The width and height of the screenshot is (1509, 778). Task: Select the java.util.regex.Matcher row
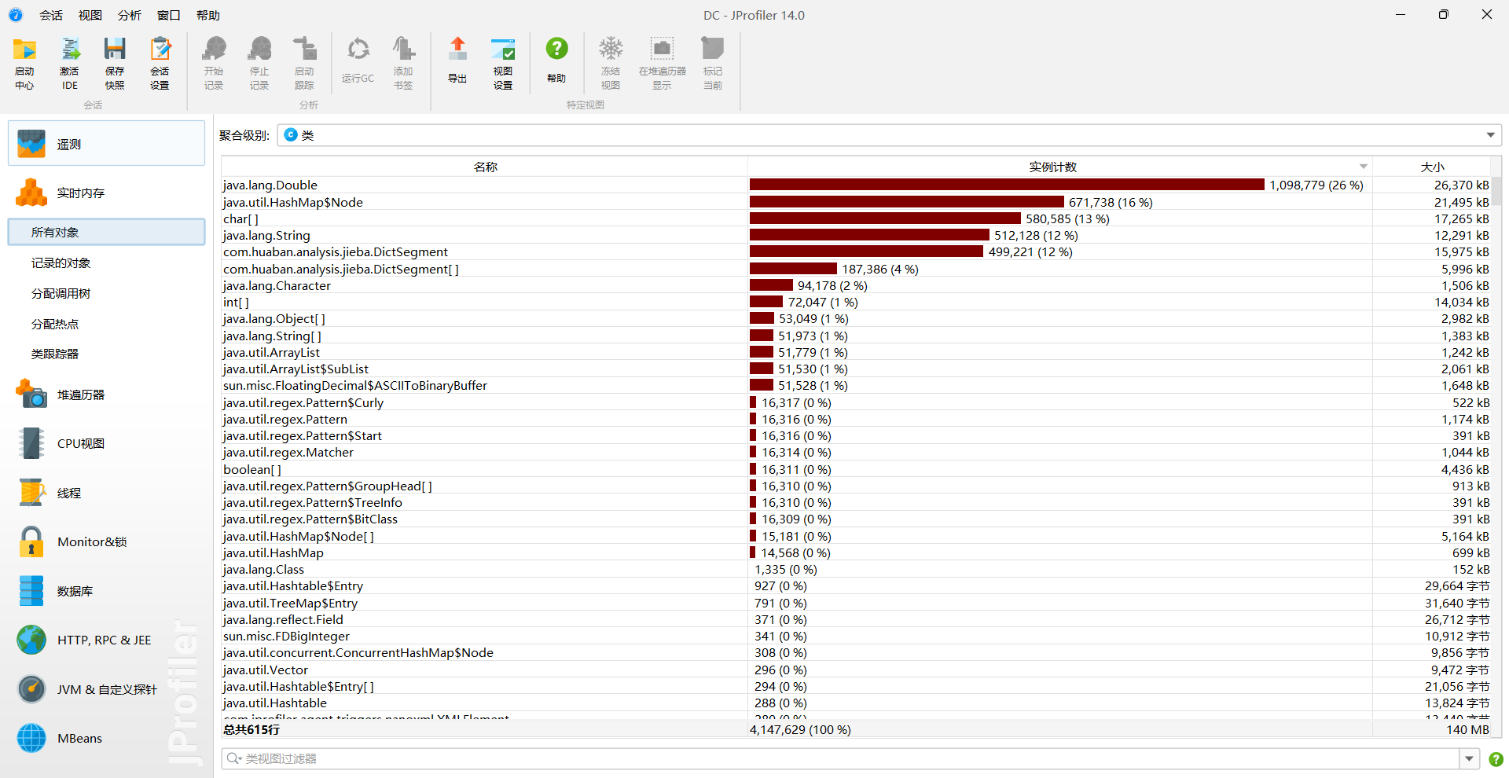(856, 453)
